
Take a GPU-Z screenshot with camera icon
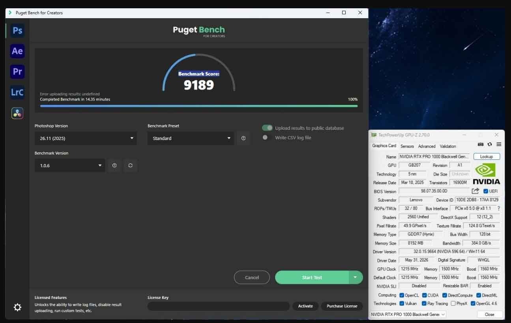(x=481, y=145)
